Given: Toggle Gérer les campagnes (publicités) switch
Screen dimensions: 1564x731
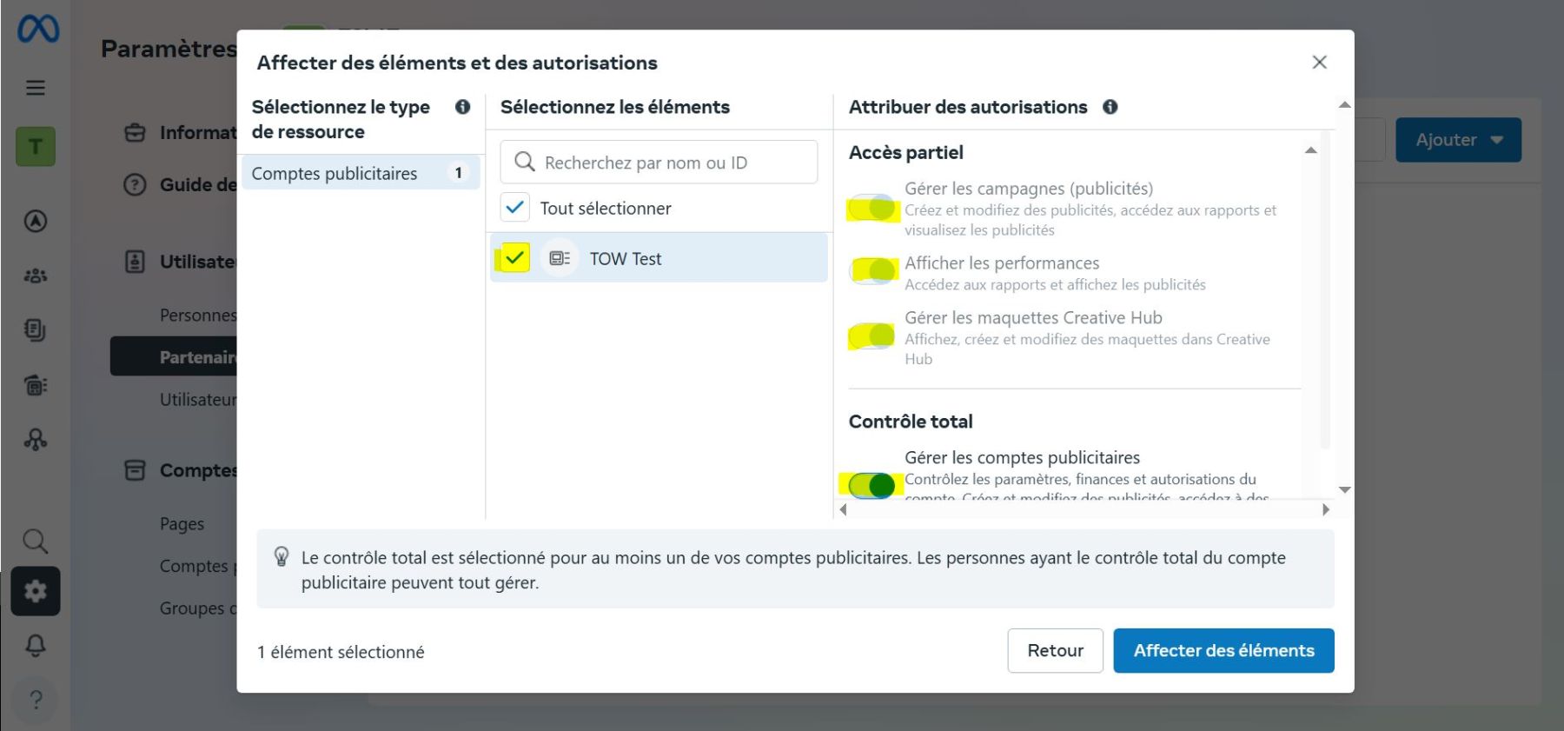Looking at the screenshot, I should pos(871,209).
